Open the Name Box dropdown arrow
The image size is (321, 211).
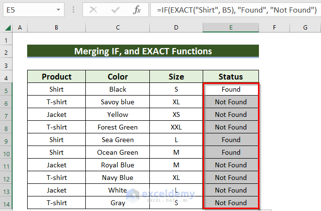click(58, 9)
